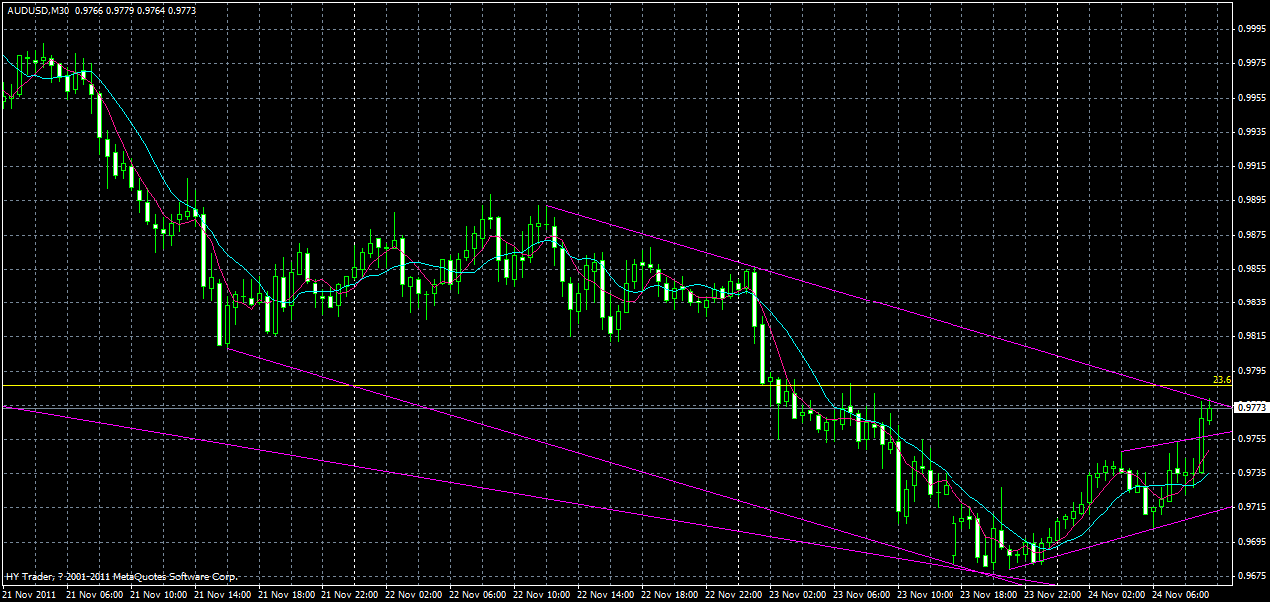
Task: Click the 23 Nov 02:00 time label
Action: tap(798, 593)
